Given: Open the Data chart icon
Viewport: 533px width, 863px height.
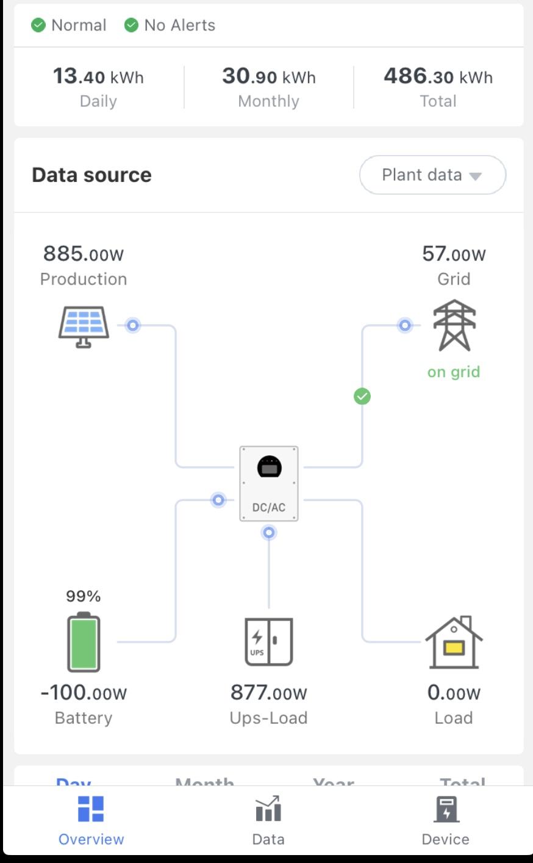Looking at the screenshot, I should point(268,809).
